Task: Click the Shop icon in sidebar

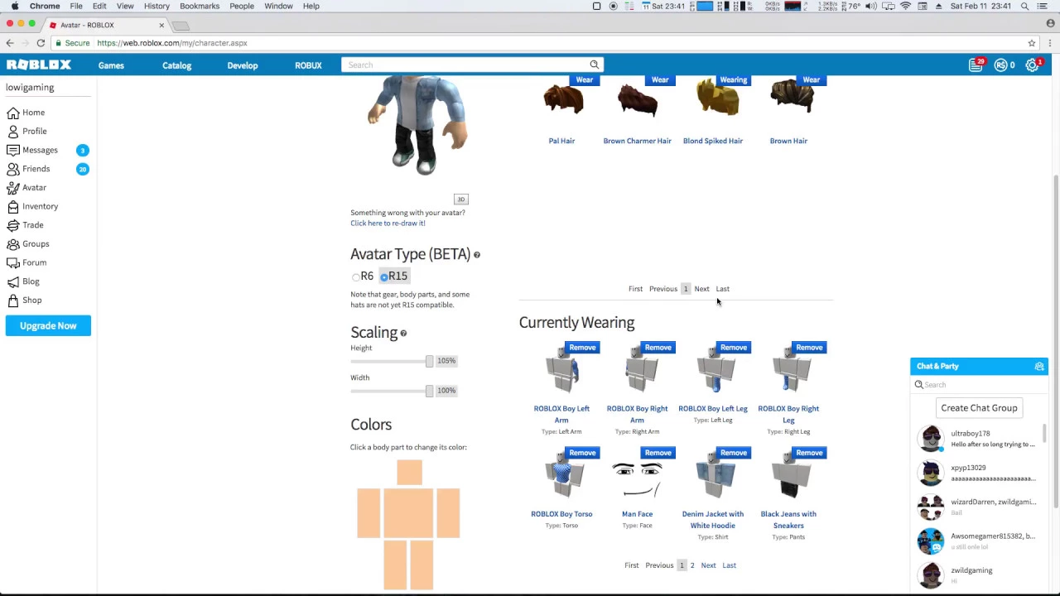Action: 12,300
